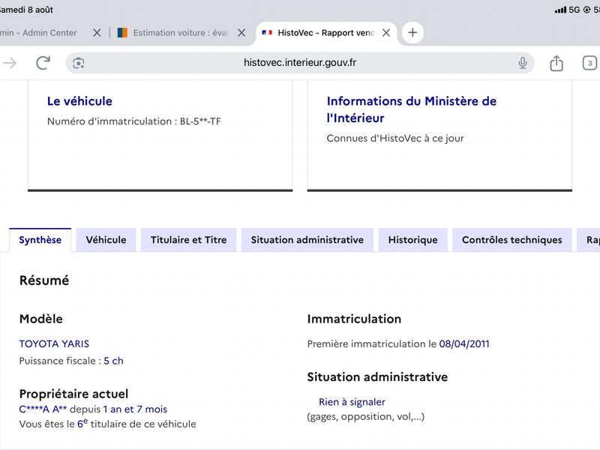Click the Propriétaire actuel heading

[73, 394]
